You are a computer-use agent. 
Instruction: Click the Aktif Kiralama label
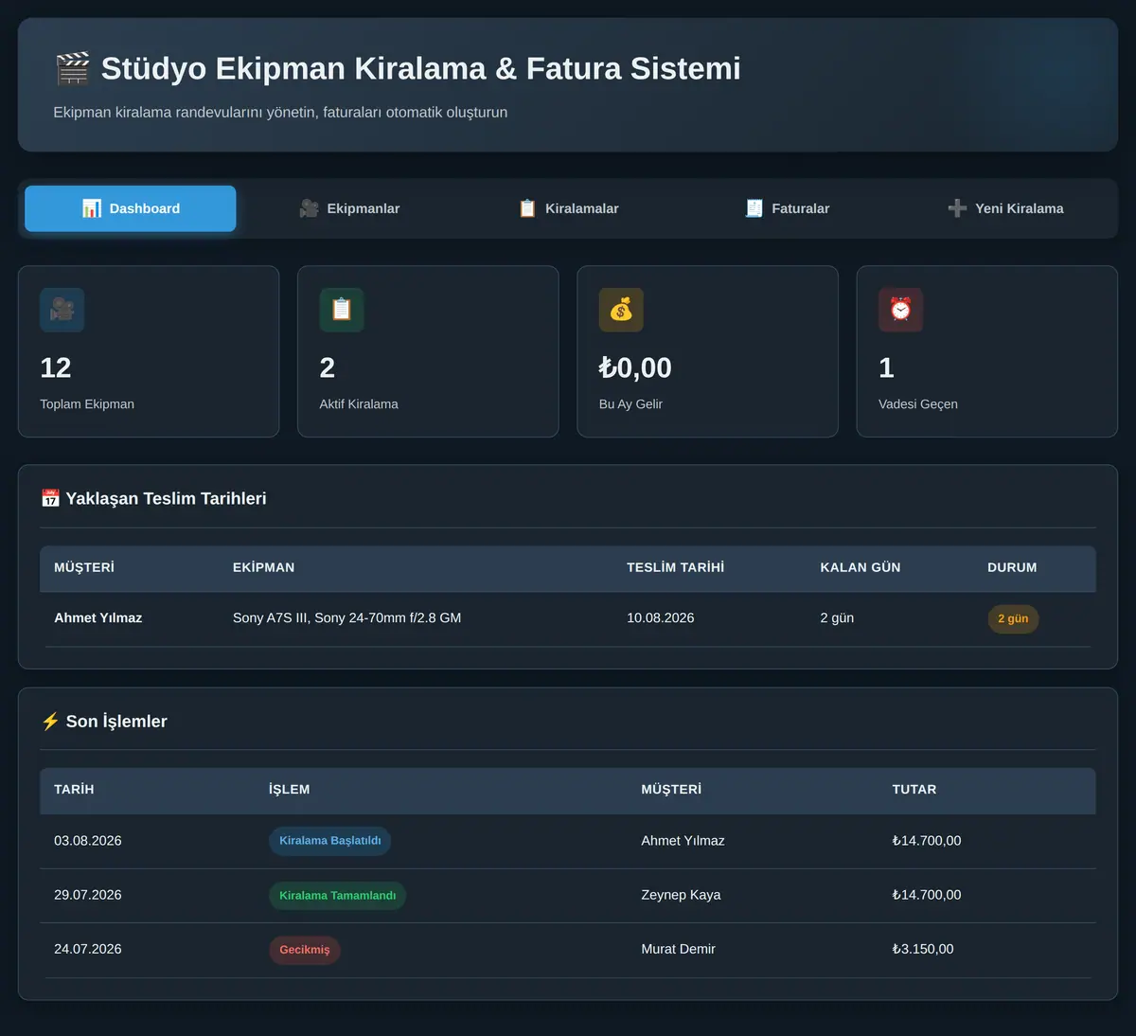tap(359, 403)
